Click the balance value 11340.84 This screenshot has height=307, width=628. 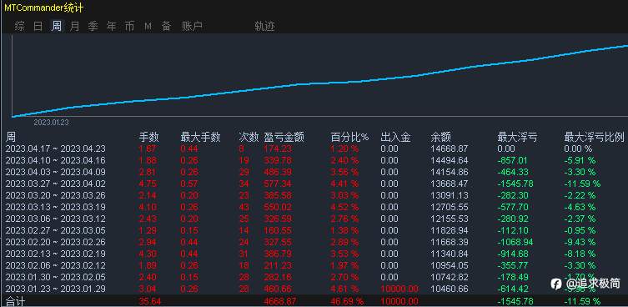pyautogui.click(x=449, y=254)
